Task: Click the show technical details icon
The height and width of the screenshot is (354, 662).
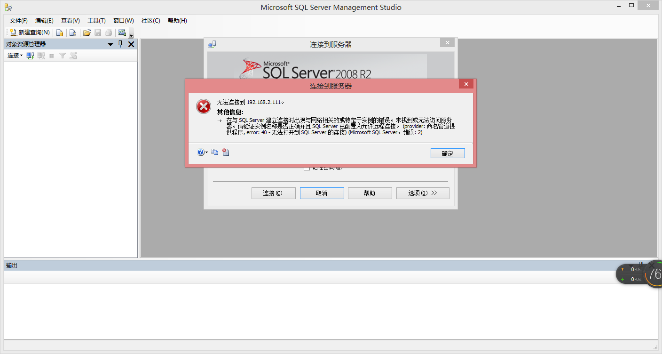Action: (226, 152)
